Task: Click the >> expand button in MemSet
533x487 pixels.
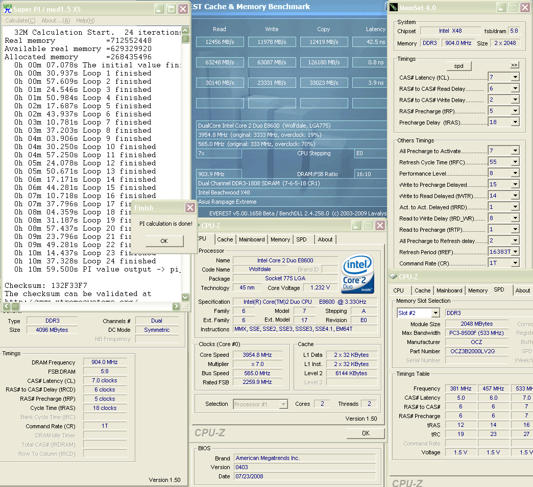Action: click(514, 64)
